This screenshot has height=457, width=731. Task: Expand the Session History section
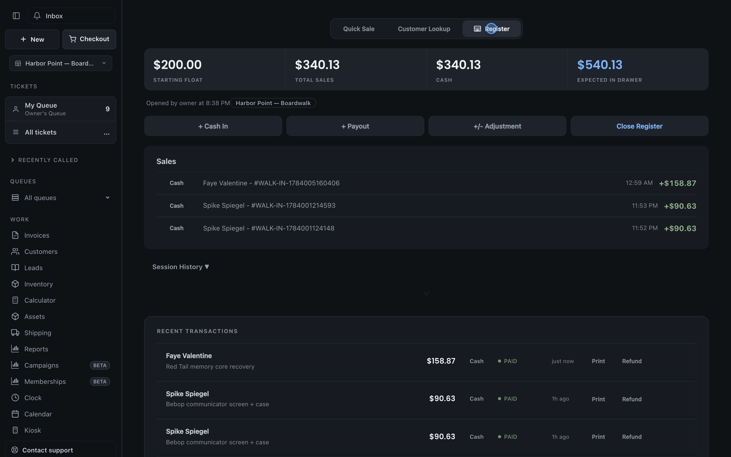pos(181,267)
